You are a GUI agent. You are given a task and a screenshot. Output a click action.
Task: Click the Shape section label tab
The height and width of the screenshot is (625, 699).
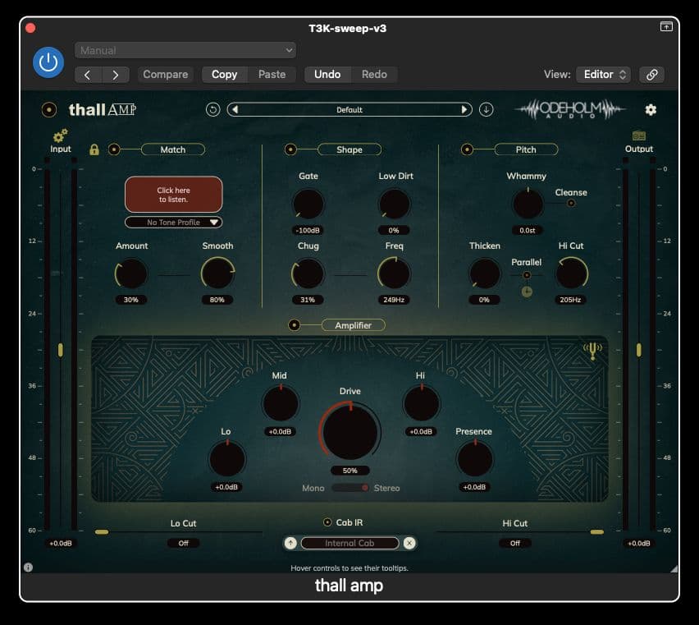349,149
